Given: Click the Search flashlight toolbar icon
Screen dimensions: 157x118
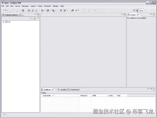Looking at the screenshot, I should click(76, 10).
